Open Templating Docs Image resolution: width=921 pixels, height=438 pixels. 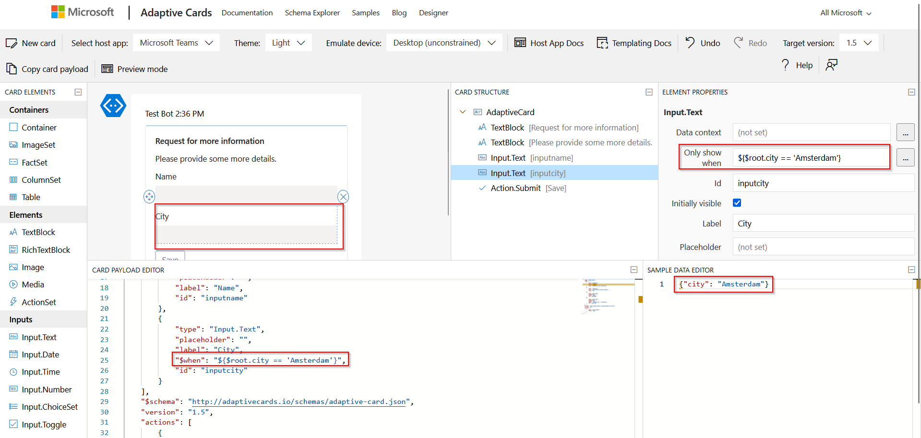point(634,43)
